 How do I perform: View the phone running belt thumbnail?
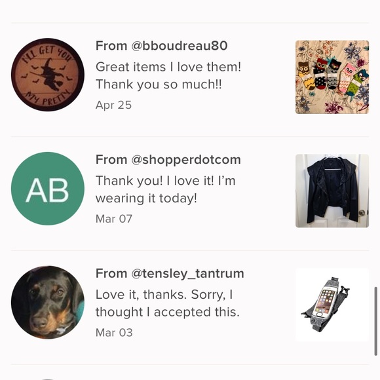pyautogui.click(x=332, y=305)
